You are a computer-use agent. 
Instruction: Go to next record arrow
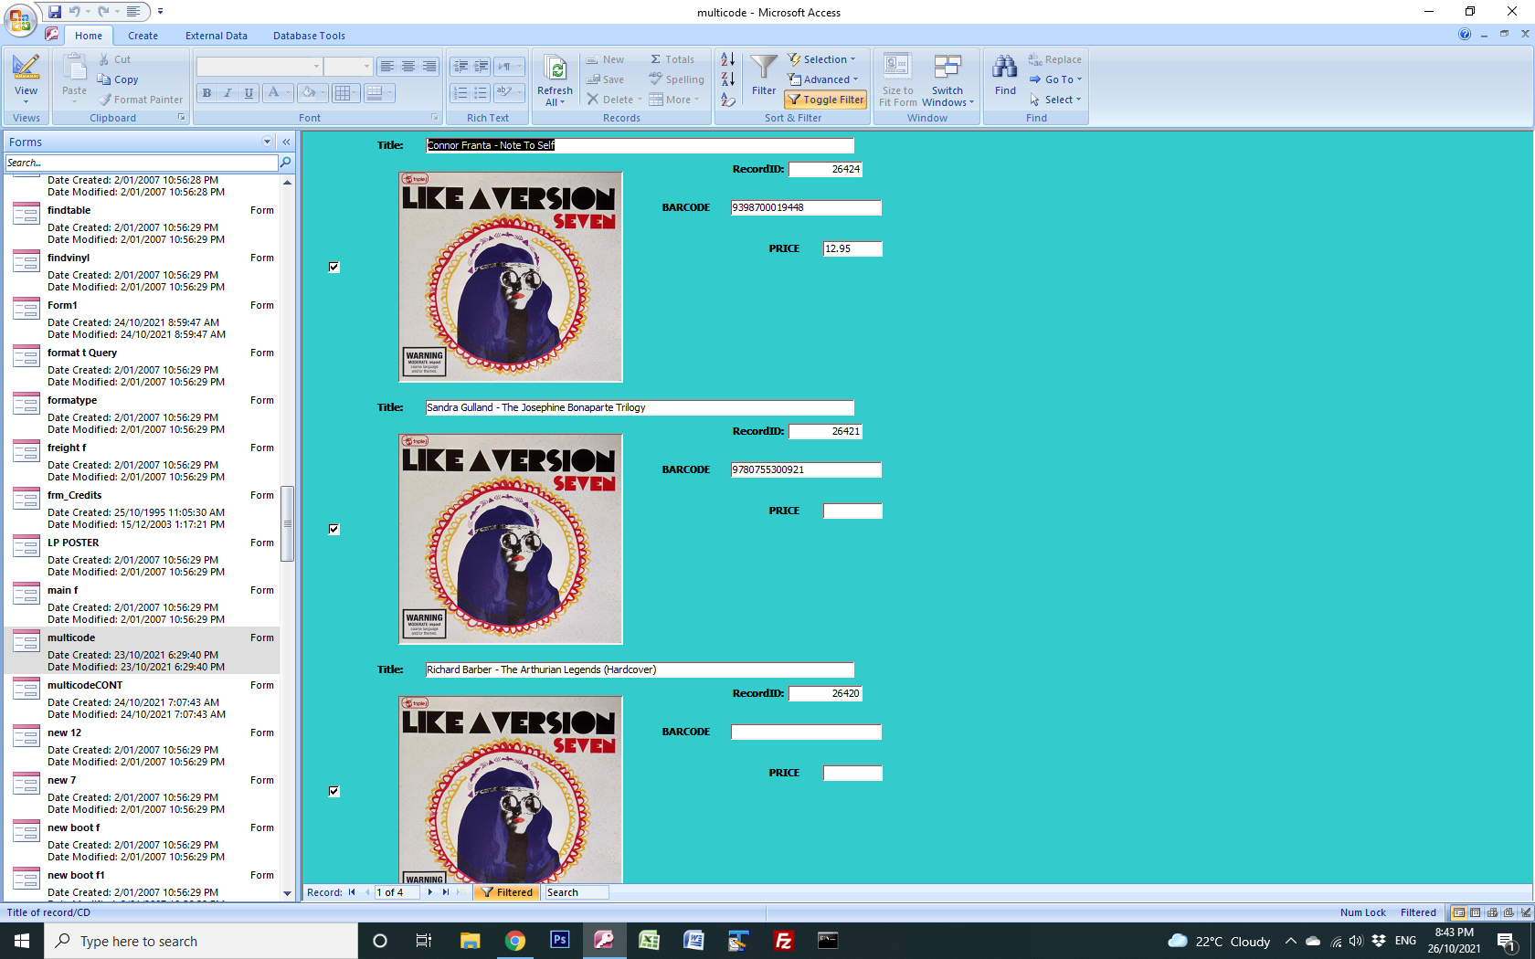429,892
